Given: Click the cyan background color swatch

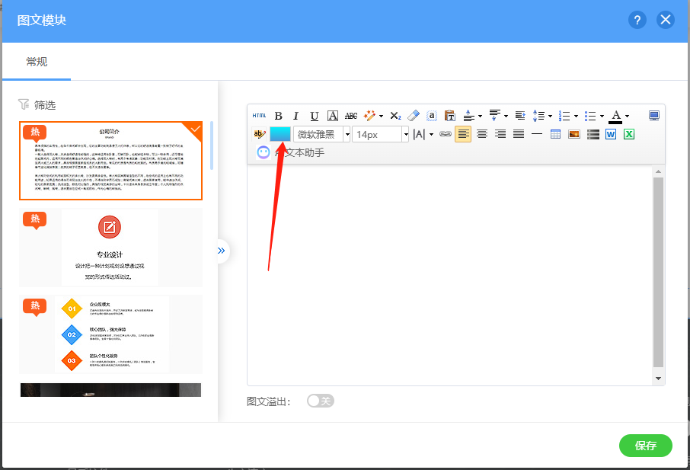Looking at the screenshot, I should [280, 134].
